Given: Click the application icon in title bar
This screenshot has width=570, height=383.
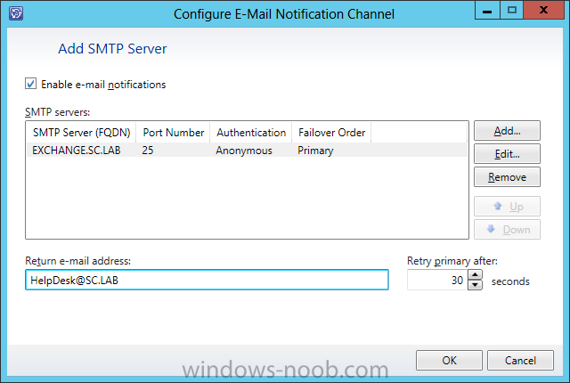Looking at the screenshot, I should coord(16,14).
